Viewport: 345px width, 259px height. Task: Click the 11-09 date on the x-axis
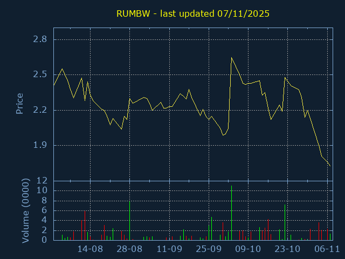click(x=169, y=249)
